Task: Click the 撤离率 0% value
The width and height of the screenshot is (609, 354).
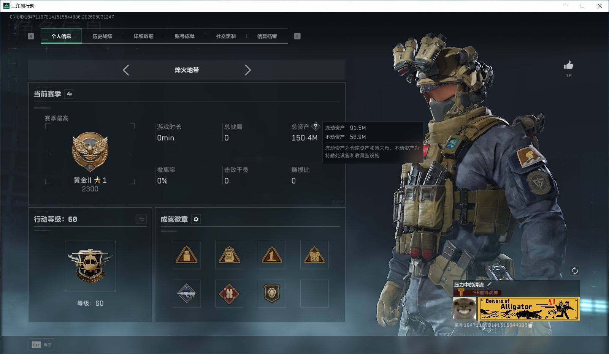Action: click(x=162, y=181)
